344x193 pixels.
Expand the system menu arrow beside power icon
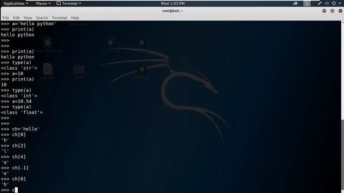coord(339,4)
